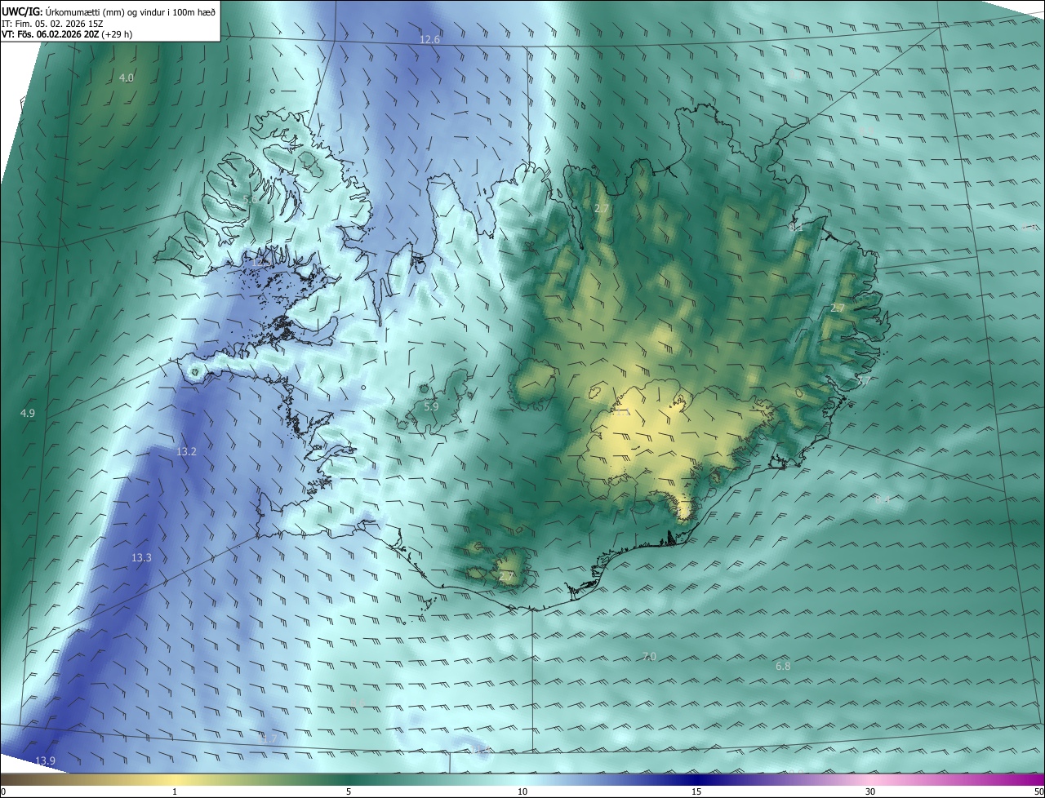Click the 13.3 value label

[x=141, y=558]
